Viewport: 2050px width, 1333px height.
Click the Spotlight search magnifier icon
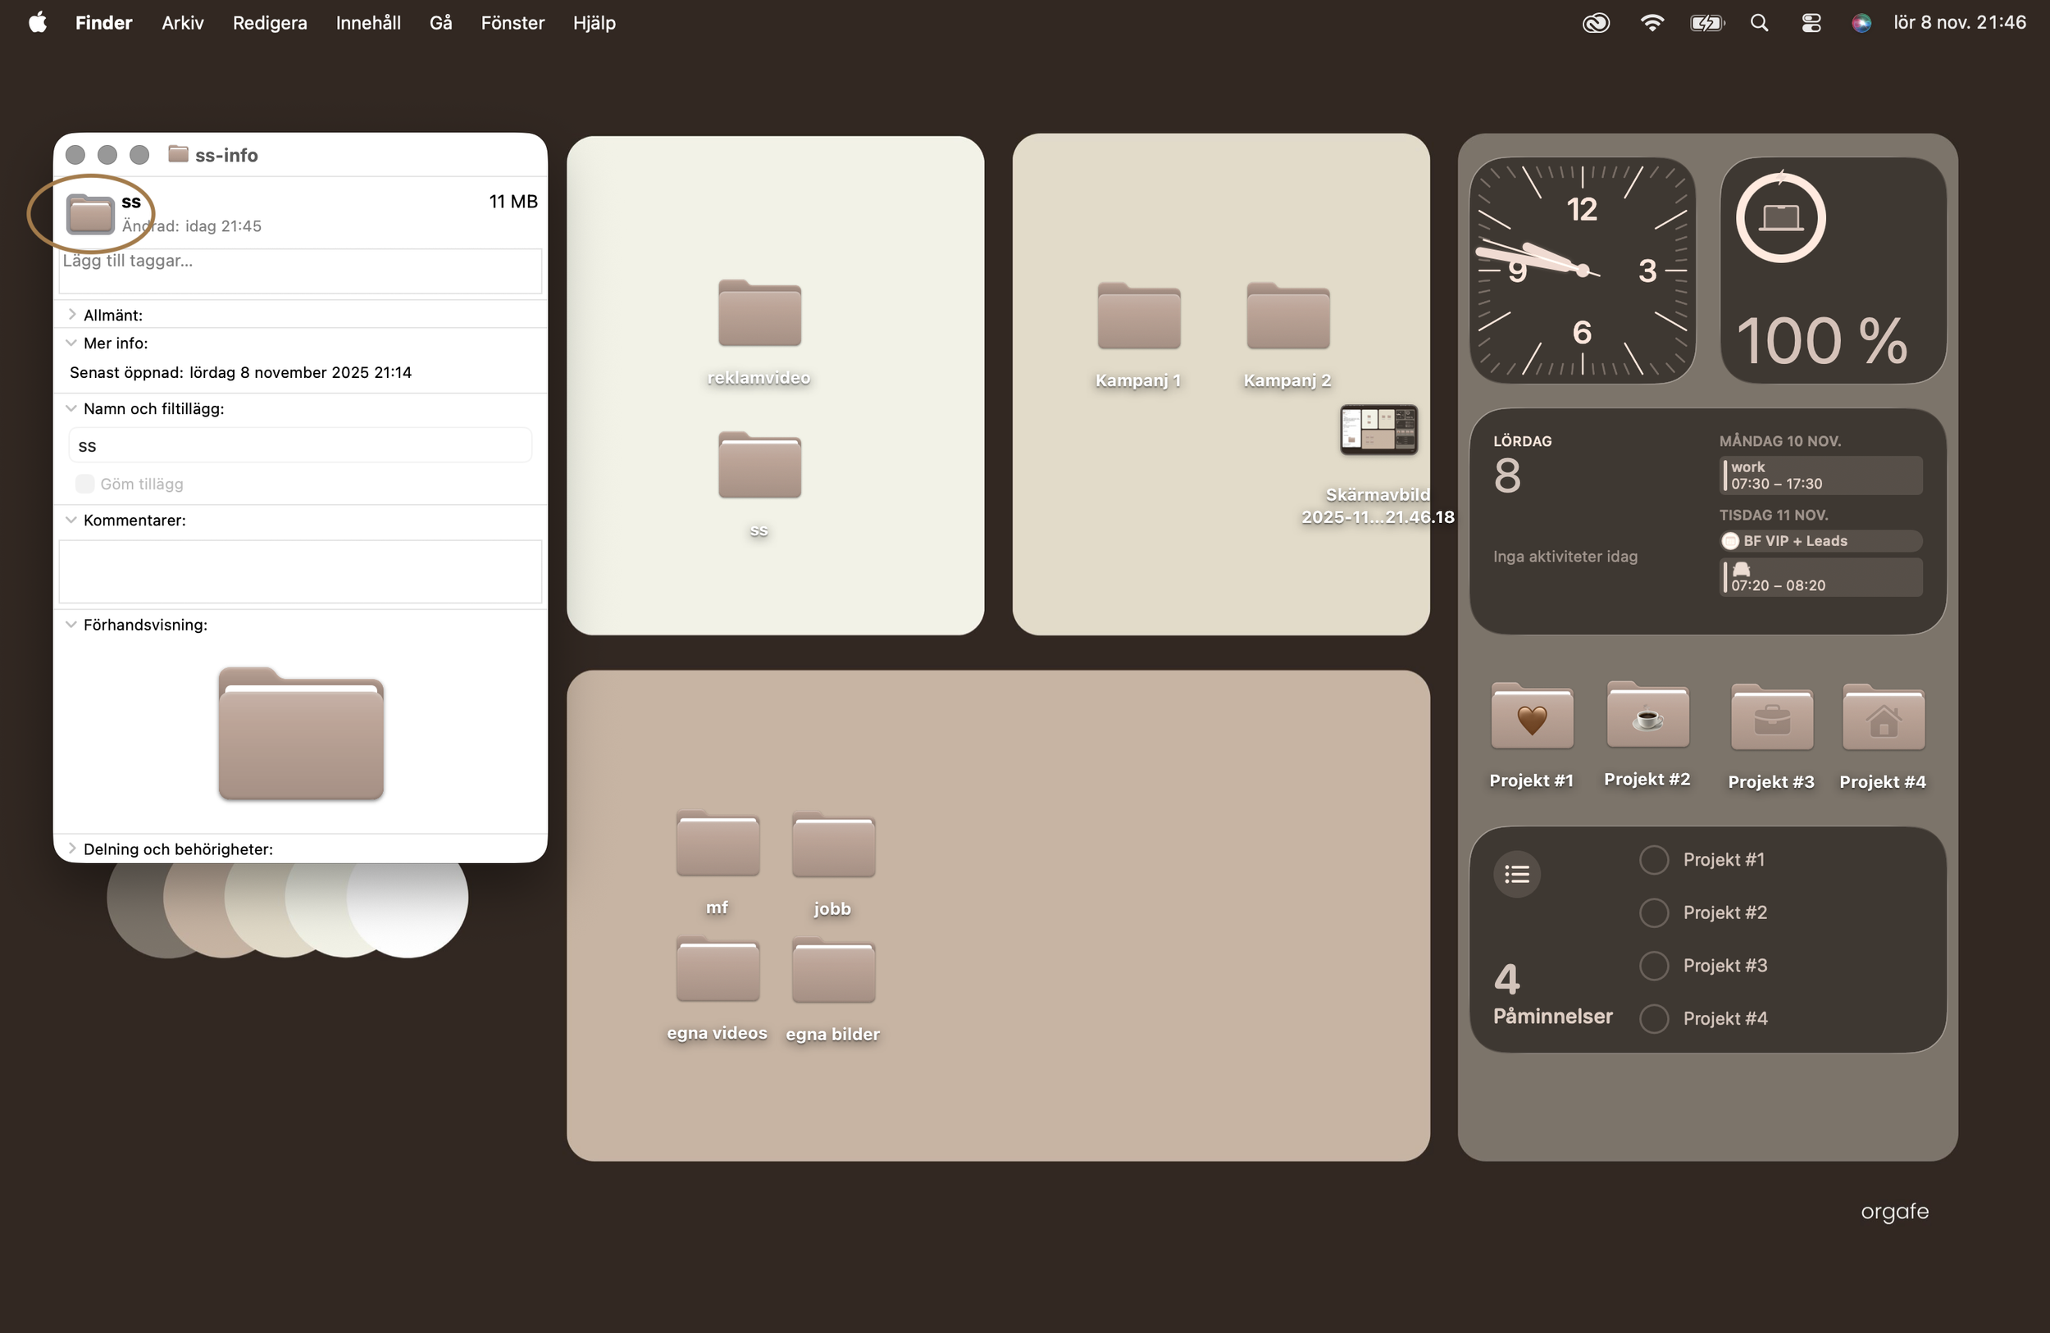click(x=1759, y=23)
